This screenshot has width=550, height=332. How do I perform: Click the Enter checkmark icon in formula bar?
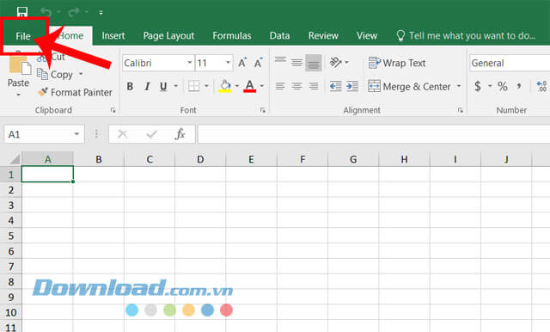point(151,134)
